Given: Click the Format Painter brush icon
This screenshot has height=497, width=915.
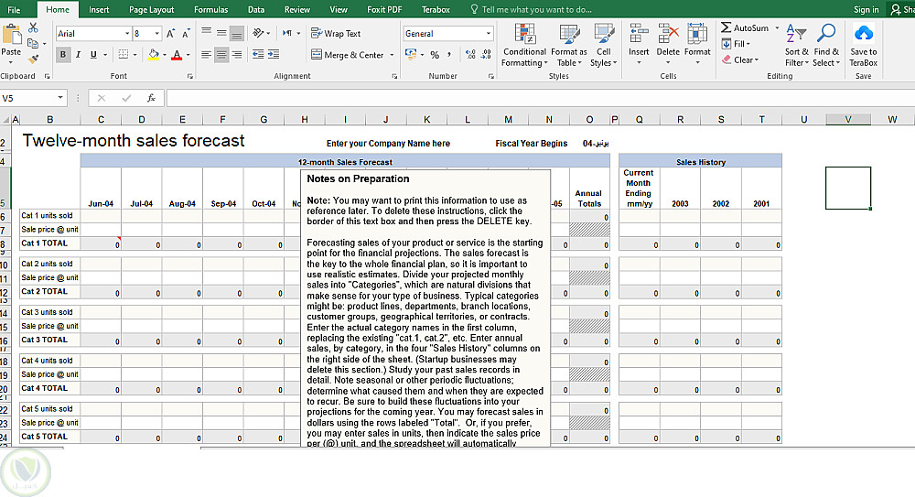Looking at the screenshot, I should coord(34,55).
